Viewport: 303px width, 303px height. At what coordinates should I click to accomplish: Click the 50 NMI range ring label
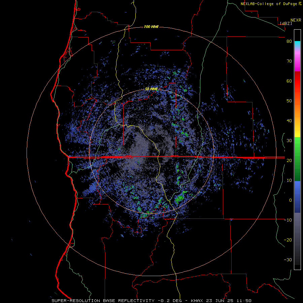click(x=151, y=89)
